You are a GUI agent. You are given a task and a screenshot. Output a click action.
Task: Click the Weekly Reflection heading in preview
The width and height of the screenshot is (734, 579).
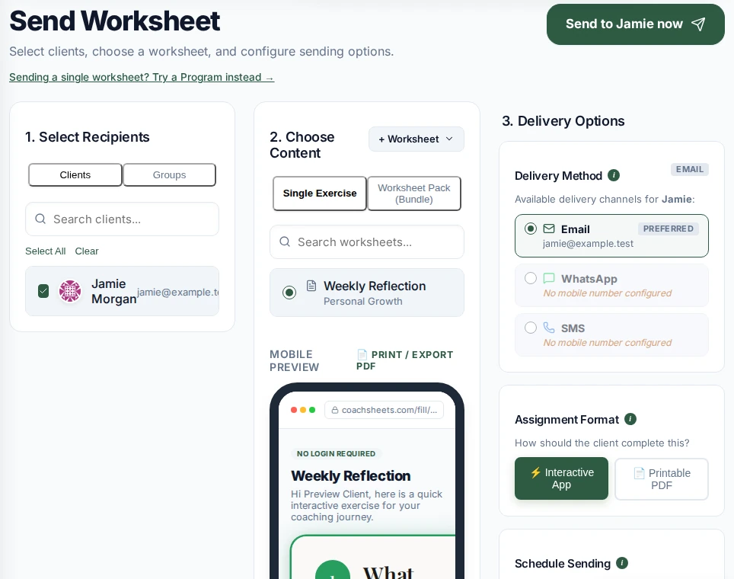pyautogui.click(x=350, y=476)
